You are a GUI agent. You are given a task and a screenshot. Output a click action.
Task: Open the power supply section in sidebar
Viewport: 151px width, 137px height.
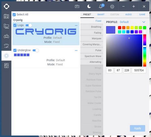6,65
